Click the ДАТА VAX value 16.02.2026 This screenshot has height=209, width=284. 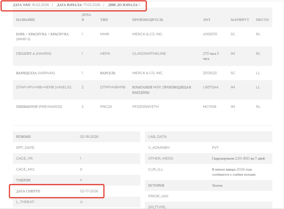40,5
